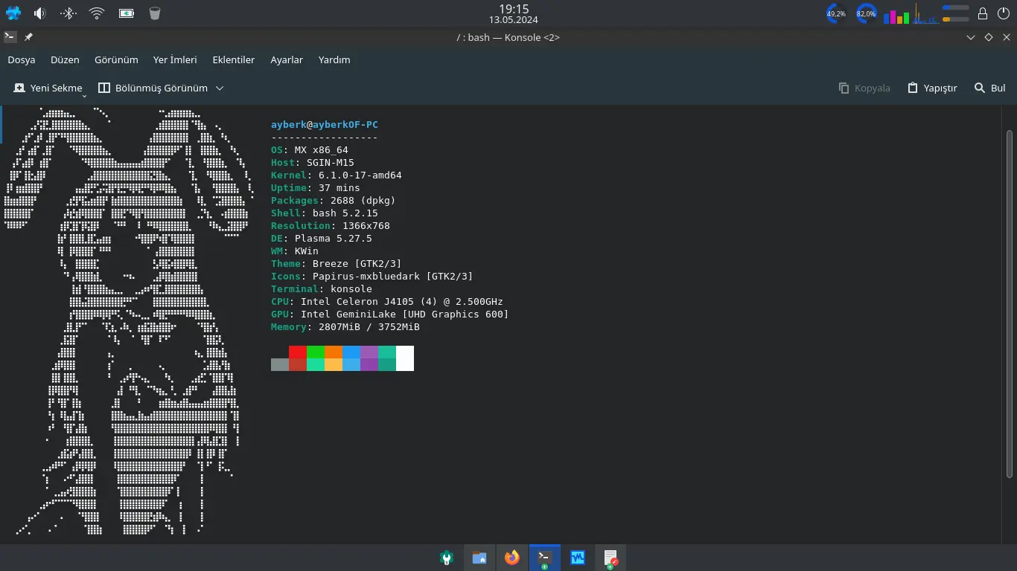The height and width of the screenshot is (571, 1017).
Task: Open the text editor icon in the taskbar
Action: coord(610,558)
